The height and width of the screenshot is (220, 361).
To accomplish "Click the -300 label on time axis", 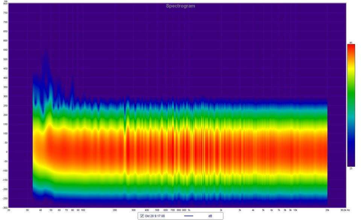I will pos(5,208).
